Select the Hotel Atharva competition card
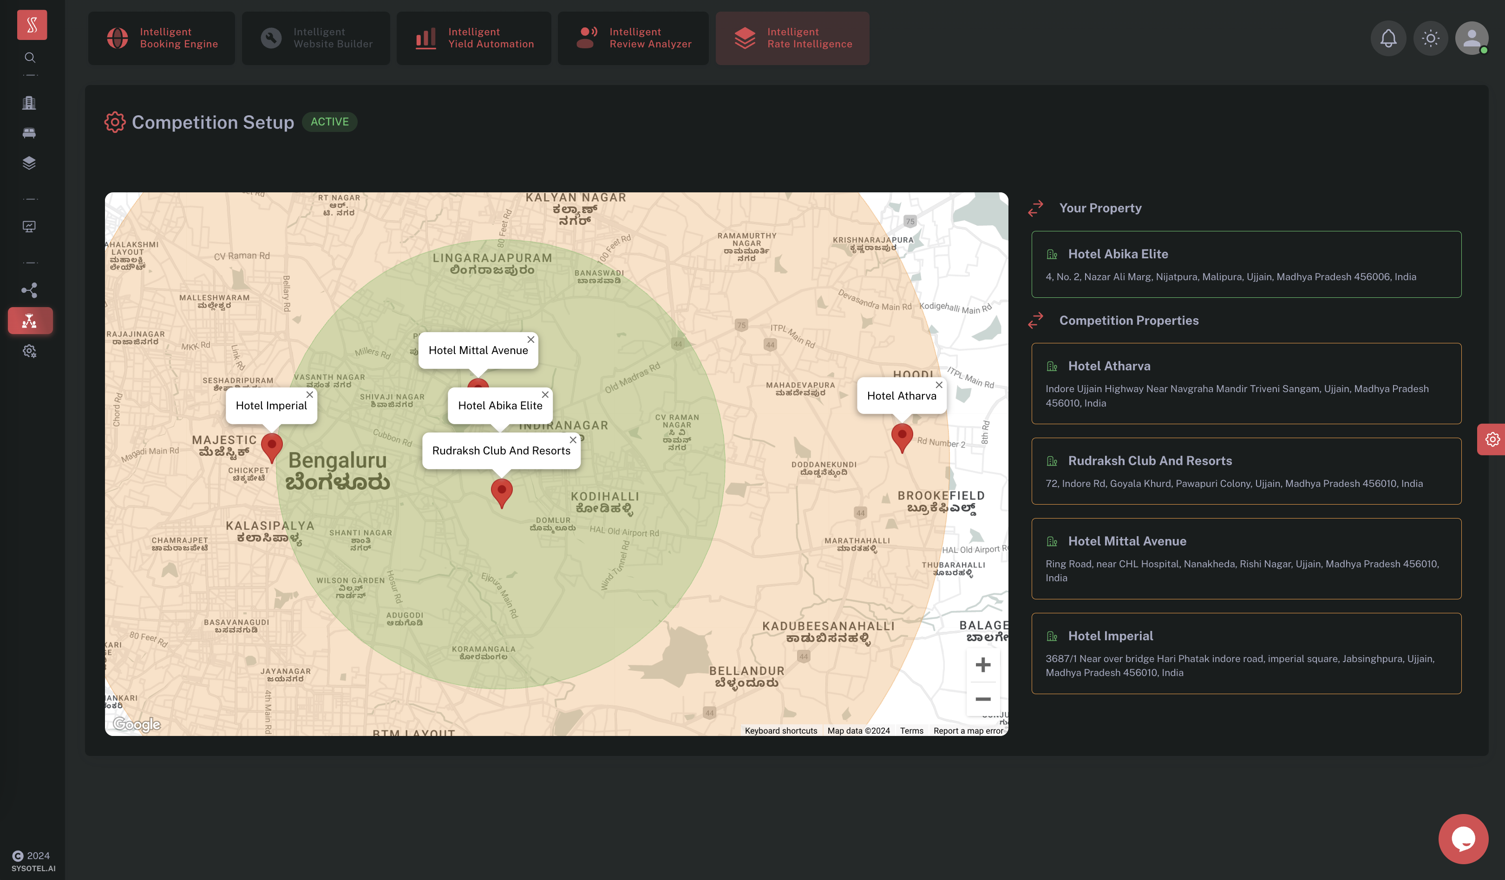The width and height of the screenshot is (1505, 880). coord(1246,383)
